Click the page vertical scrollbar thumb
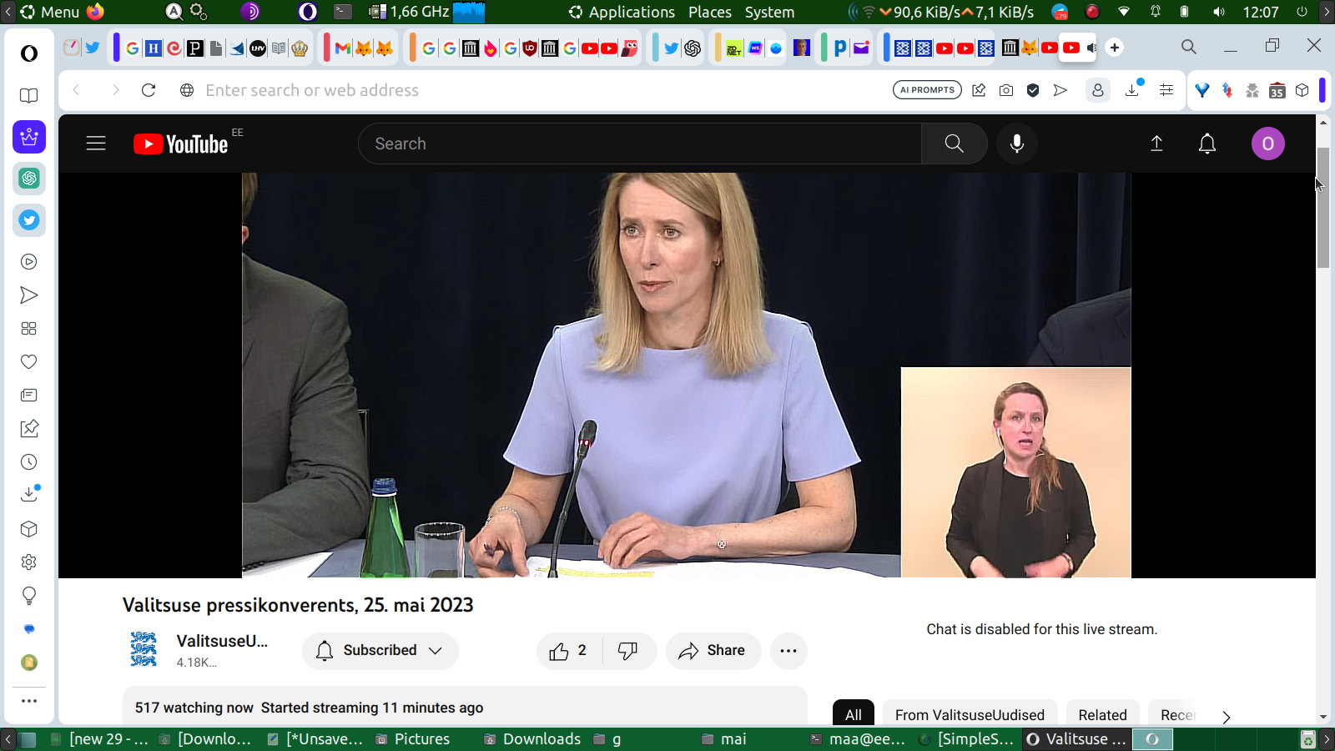The image size is (1335, 751). pyautogui.click(x=1323, y=207)
